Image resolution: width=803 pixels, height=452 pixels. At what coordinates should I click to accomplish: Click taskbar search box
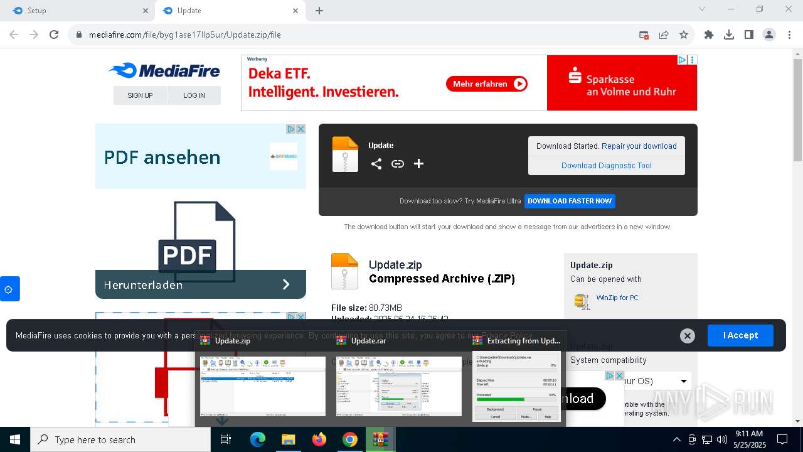tap(120, 439)
